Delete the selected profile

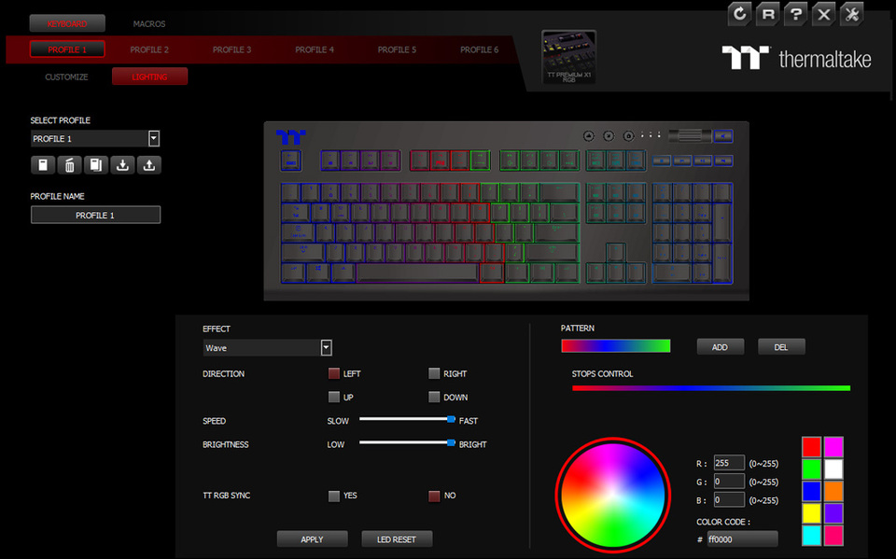pyautogui.click(x=70, y=165)
